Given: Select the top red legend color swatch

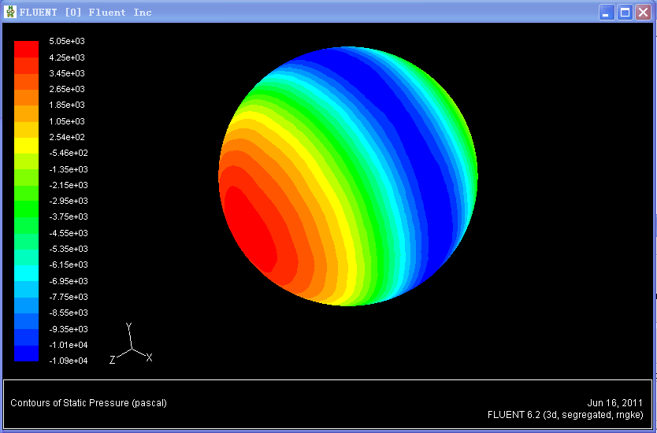Looking at the screenshot, I should tap(26, 48).
